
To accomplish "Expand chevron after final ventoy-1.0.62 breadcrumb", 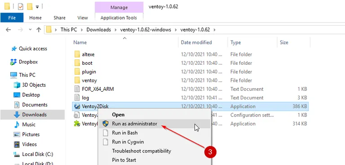I will [215, 30].
